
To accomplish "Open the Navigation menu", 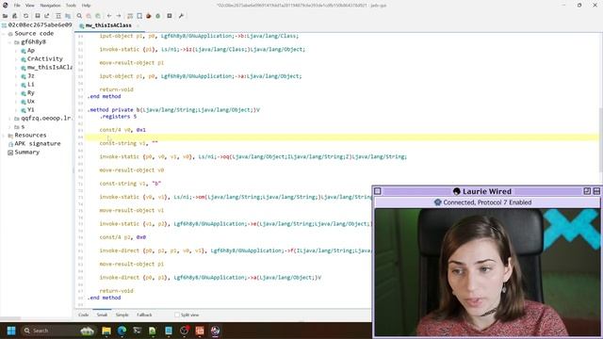I will (50, 6).
